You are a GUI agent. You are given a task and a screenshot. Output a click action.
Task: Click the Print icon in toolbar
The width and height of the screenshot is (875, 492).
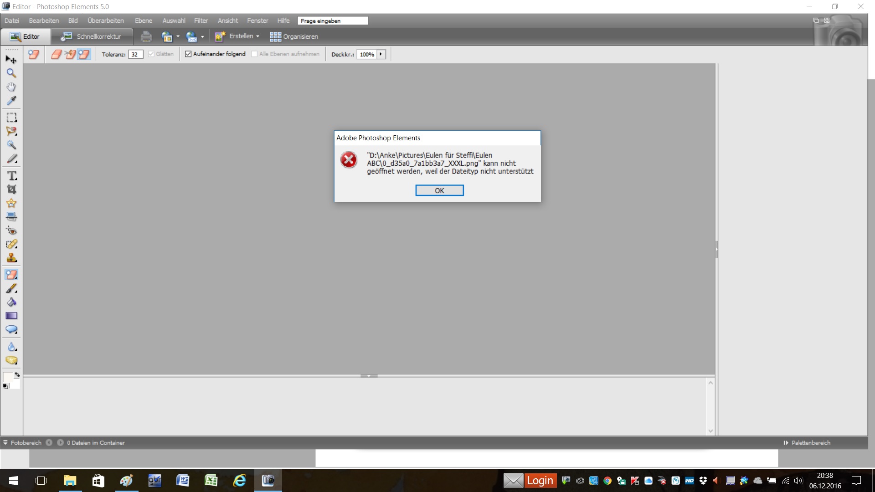(146, 36)
